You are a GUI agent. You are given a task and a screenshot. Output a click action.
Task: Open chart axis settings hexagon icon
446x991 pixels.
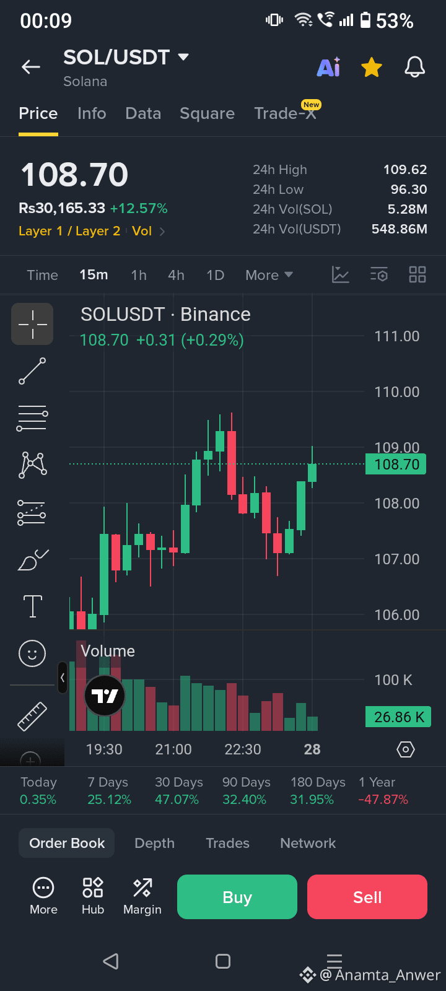[x=405, y=749]
